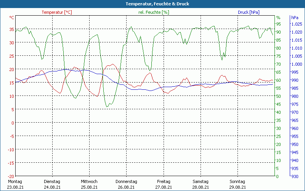Click the red '-10' temperature axis value
Screen dimensions: 305x191
(11, 150)
